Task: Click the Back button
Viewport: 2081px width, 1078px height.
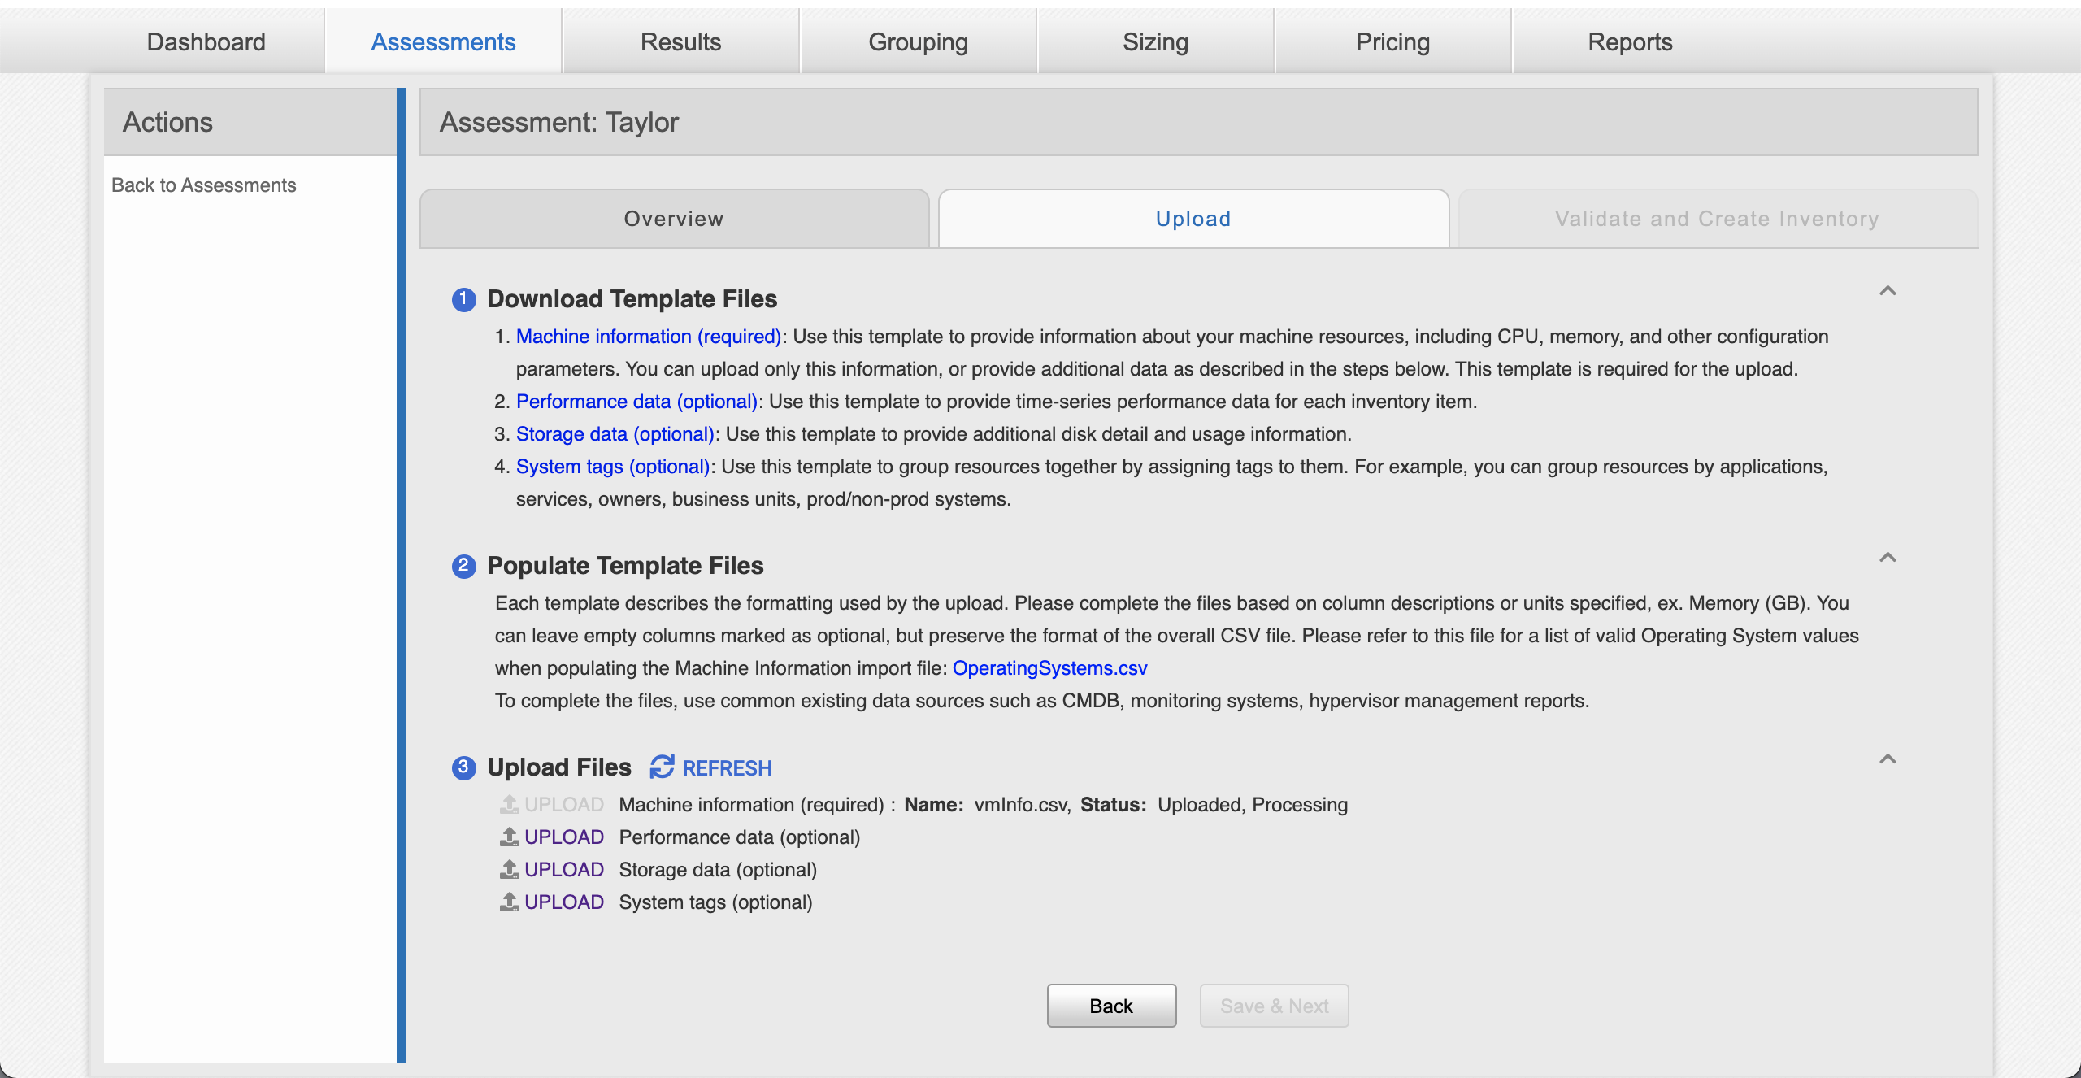Action: tap(1112, 1005)
